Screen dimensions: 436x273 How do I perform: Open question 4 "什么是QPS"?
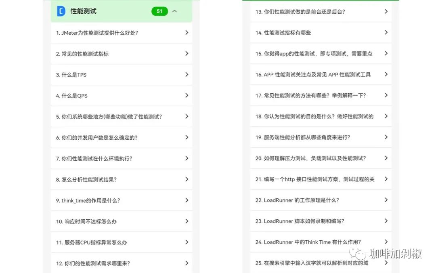122,96
